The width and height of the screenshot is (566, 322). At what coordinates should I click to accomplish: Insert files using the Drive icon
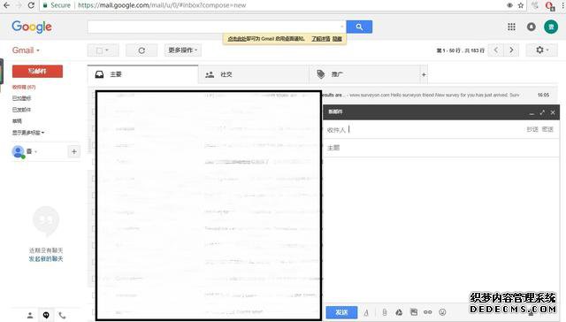(x=399, y=312)
